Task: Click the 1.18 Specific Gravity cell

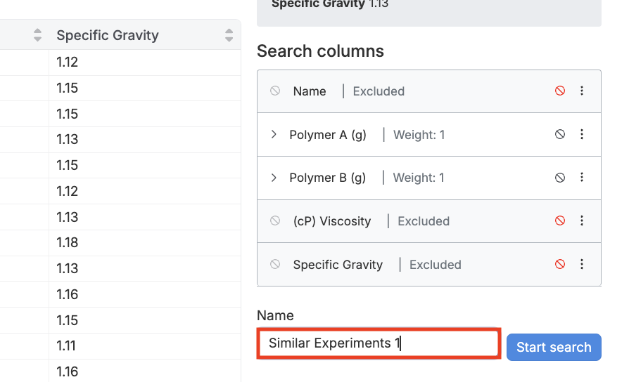Action: pyautogui.click(x=68, y=243)
